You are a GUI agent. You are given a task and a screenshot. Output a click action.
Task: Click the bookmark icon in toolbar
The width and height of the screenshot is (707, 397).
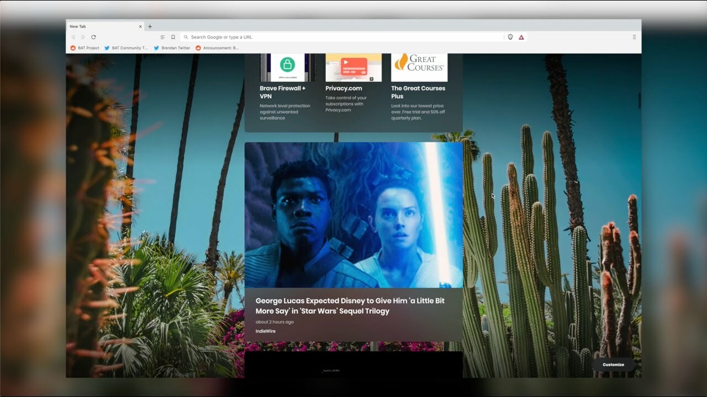pos(173,37)
